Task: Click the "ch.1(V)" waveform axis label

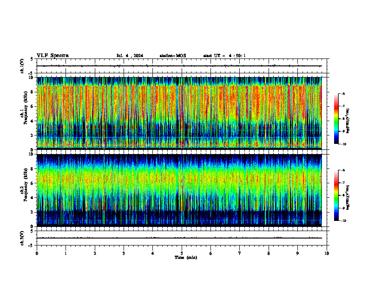Action: tap(22, 66)
